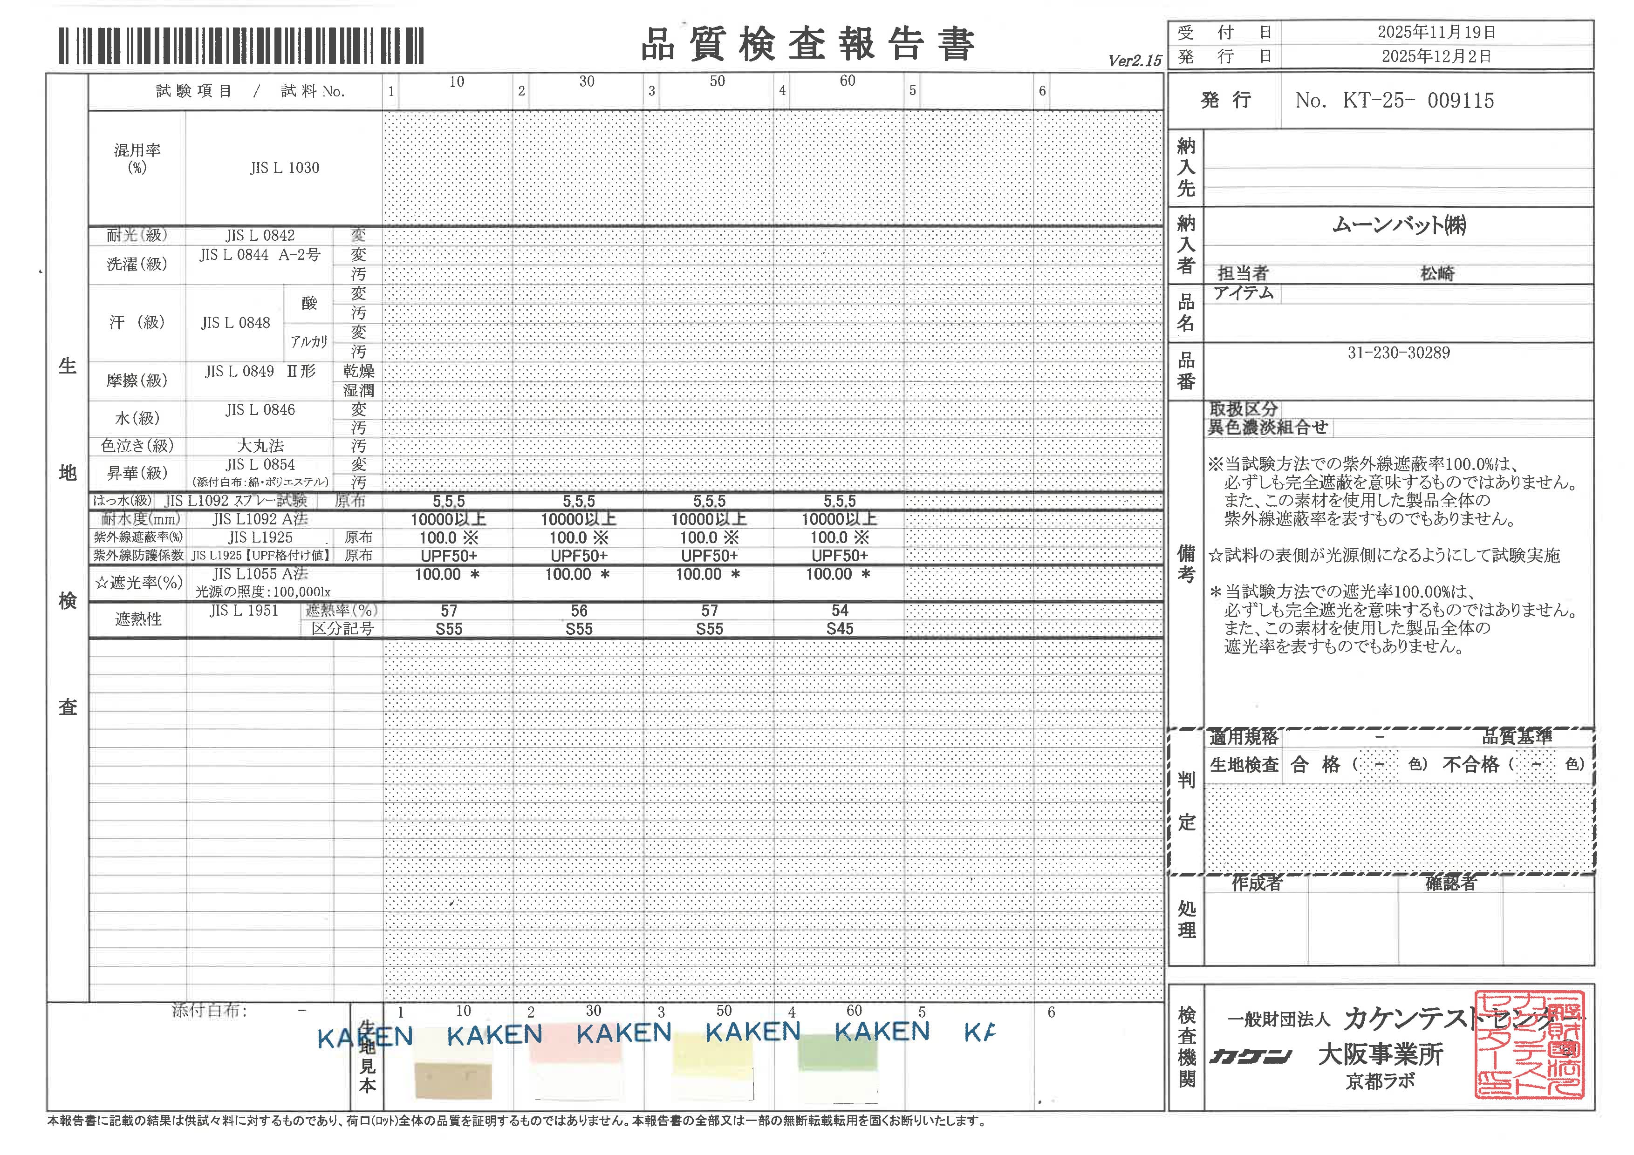This screenshot has width=1634, height=1155.
Task: Click the received date 2025年11月19日
Action: pyautogui.click(x=1436, y=33)
